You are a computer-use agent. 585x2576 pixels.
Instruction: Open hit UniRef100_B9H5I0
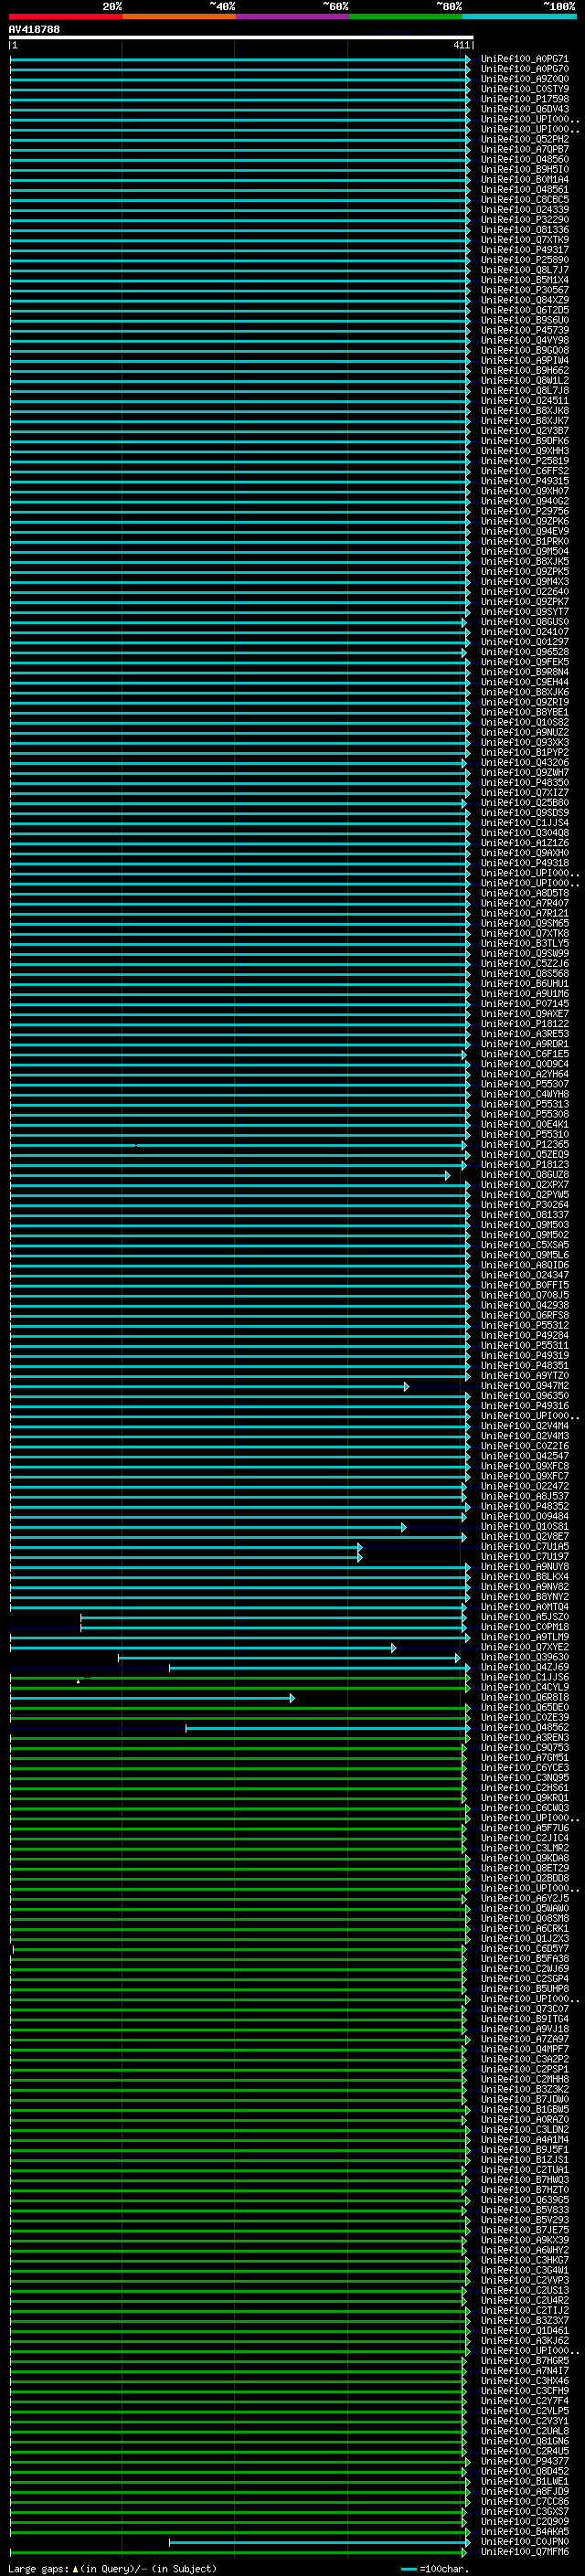pyautogui.click(x=525, y=170)
